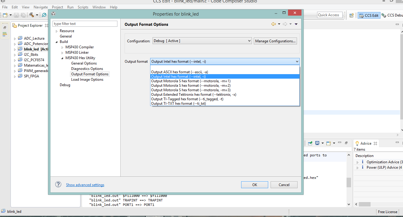Click the New project toolbar icon
The height and width of the screenshot is (217, 403).
[5, 15]
